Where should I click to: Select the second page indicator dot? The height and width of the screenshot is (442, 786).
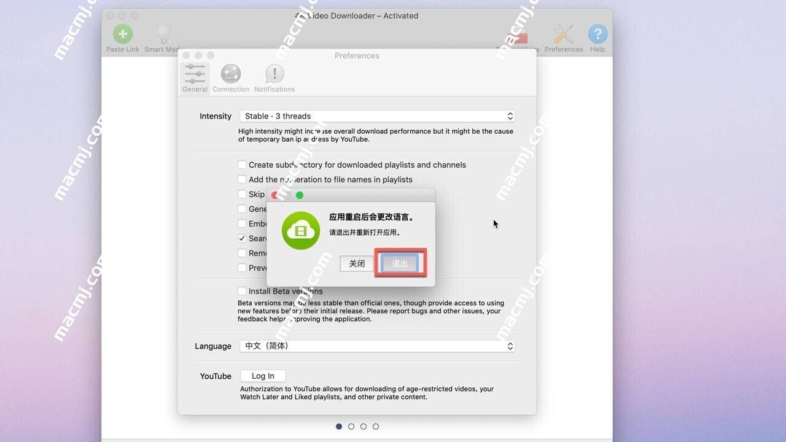pyautogui.click(x=351, y=426)
